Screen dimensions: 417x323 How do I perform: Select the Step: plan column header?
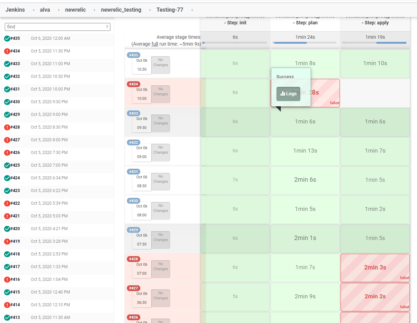click(x=305, y=23)
